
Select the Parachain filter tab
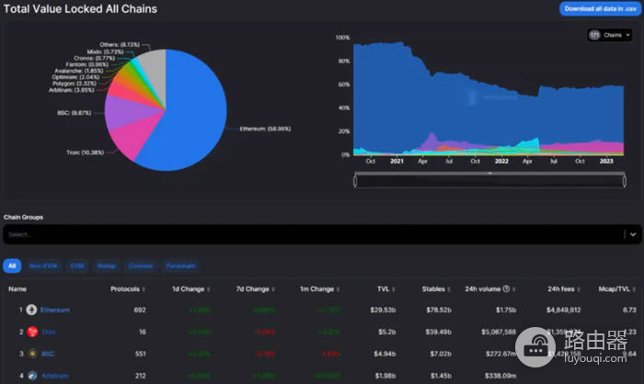point(180,265)
